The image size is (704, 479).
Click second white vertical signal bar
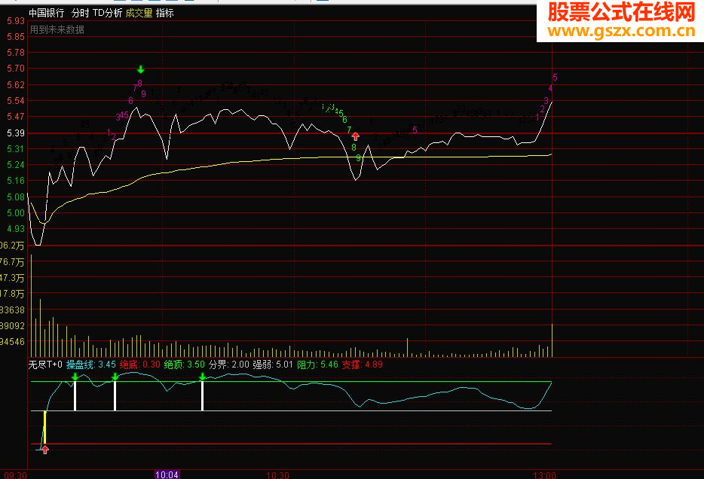115,396
